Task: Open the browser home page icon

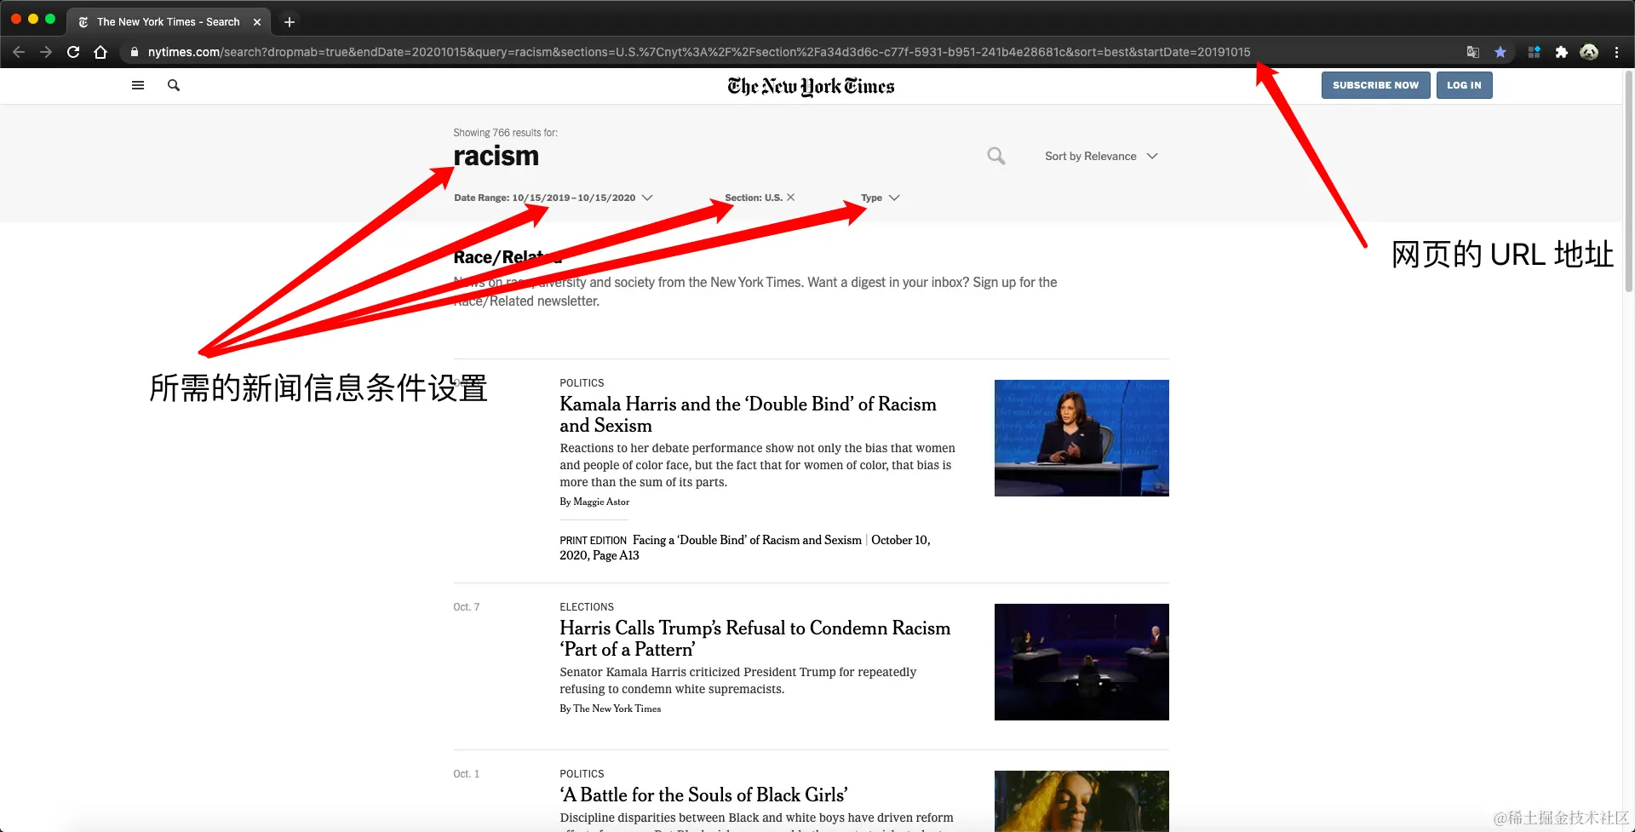Action: coord(100,52)
